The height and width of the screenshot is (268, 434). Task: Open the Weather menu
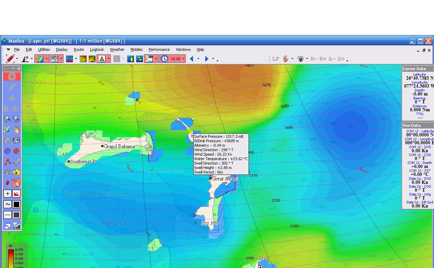[x=117, y=49]
